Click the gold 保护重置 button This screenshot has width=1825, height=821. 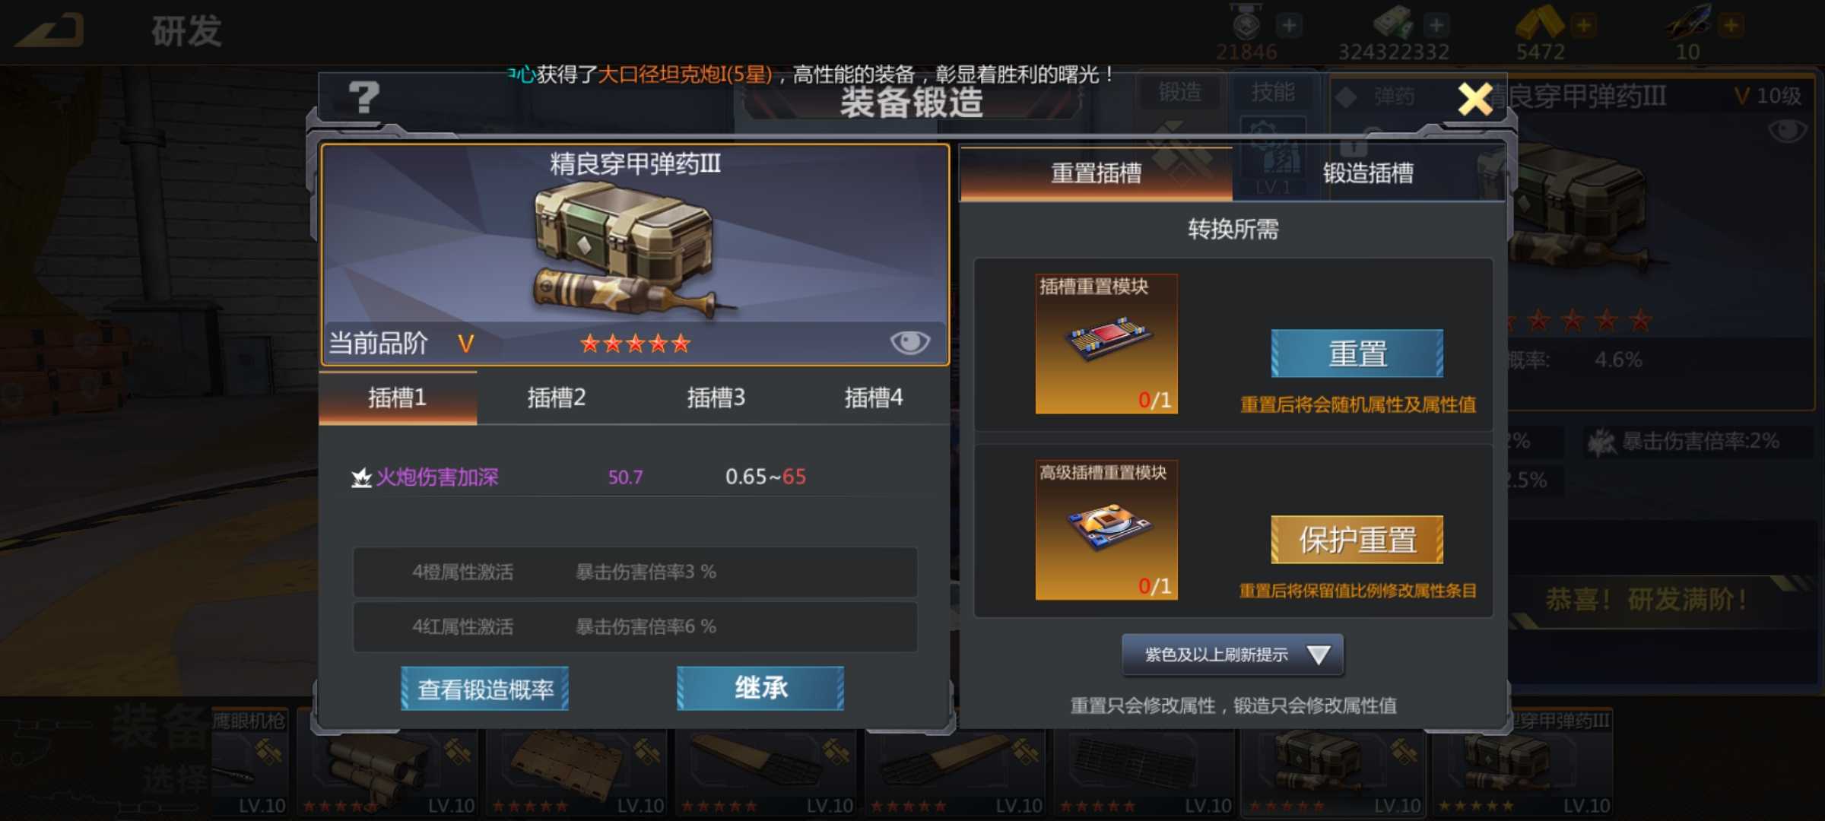tap(1357, 540)
